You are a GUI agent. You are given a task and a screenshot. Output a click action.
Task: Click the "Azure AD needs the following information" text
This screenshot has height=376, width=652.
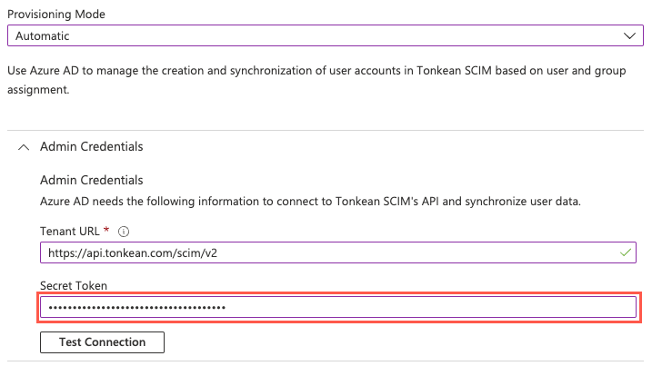pos(309,200)
